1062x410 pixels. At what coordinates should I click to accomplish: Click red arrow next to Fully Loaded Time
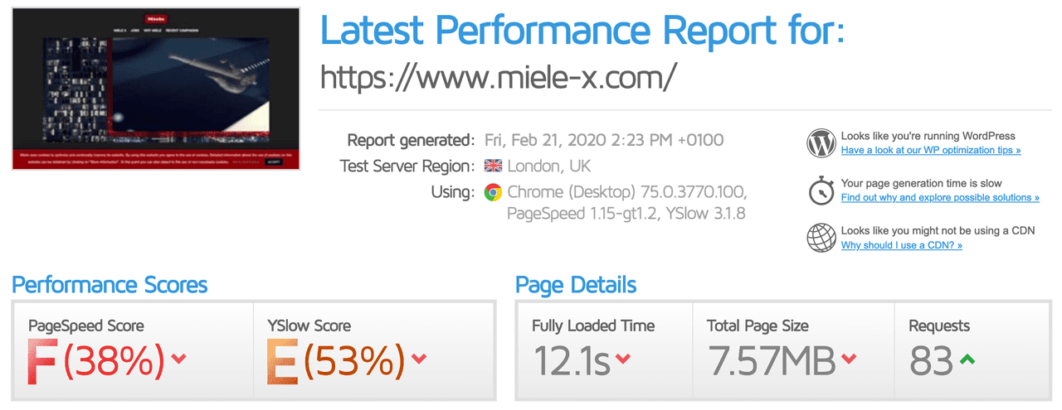click(623, 359)
